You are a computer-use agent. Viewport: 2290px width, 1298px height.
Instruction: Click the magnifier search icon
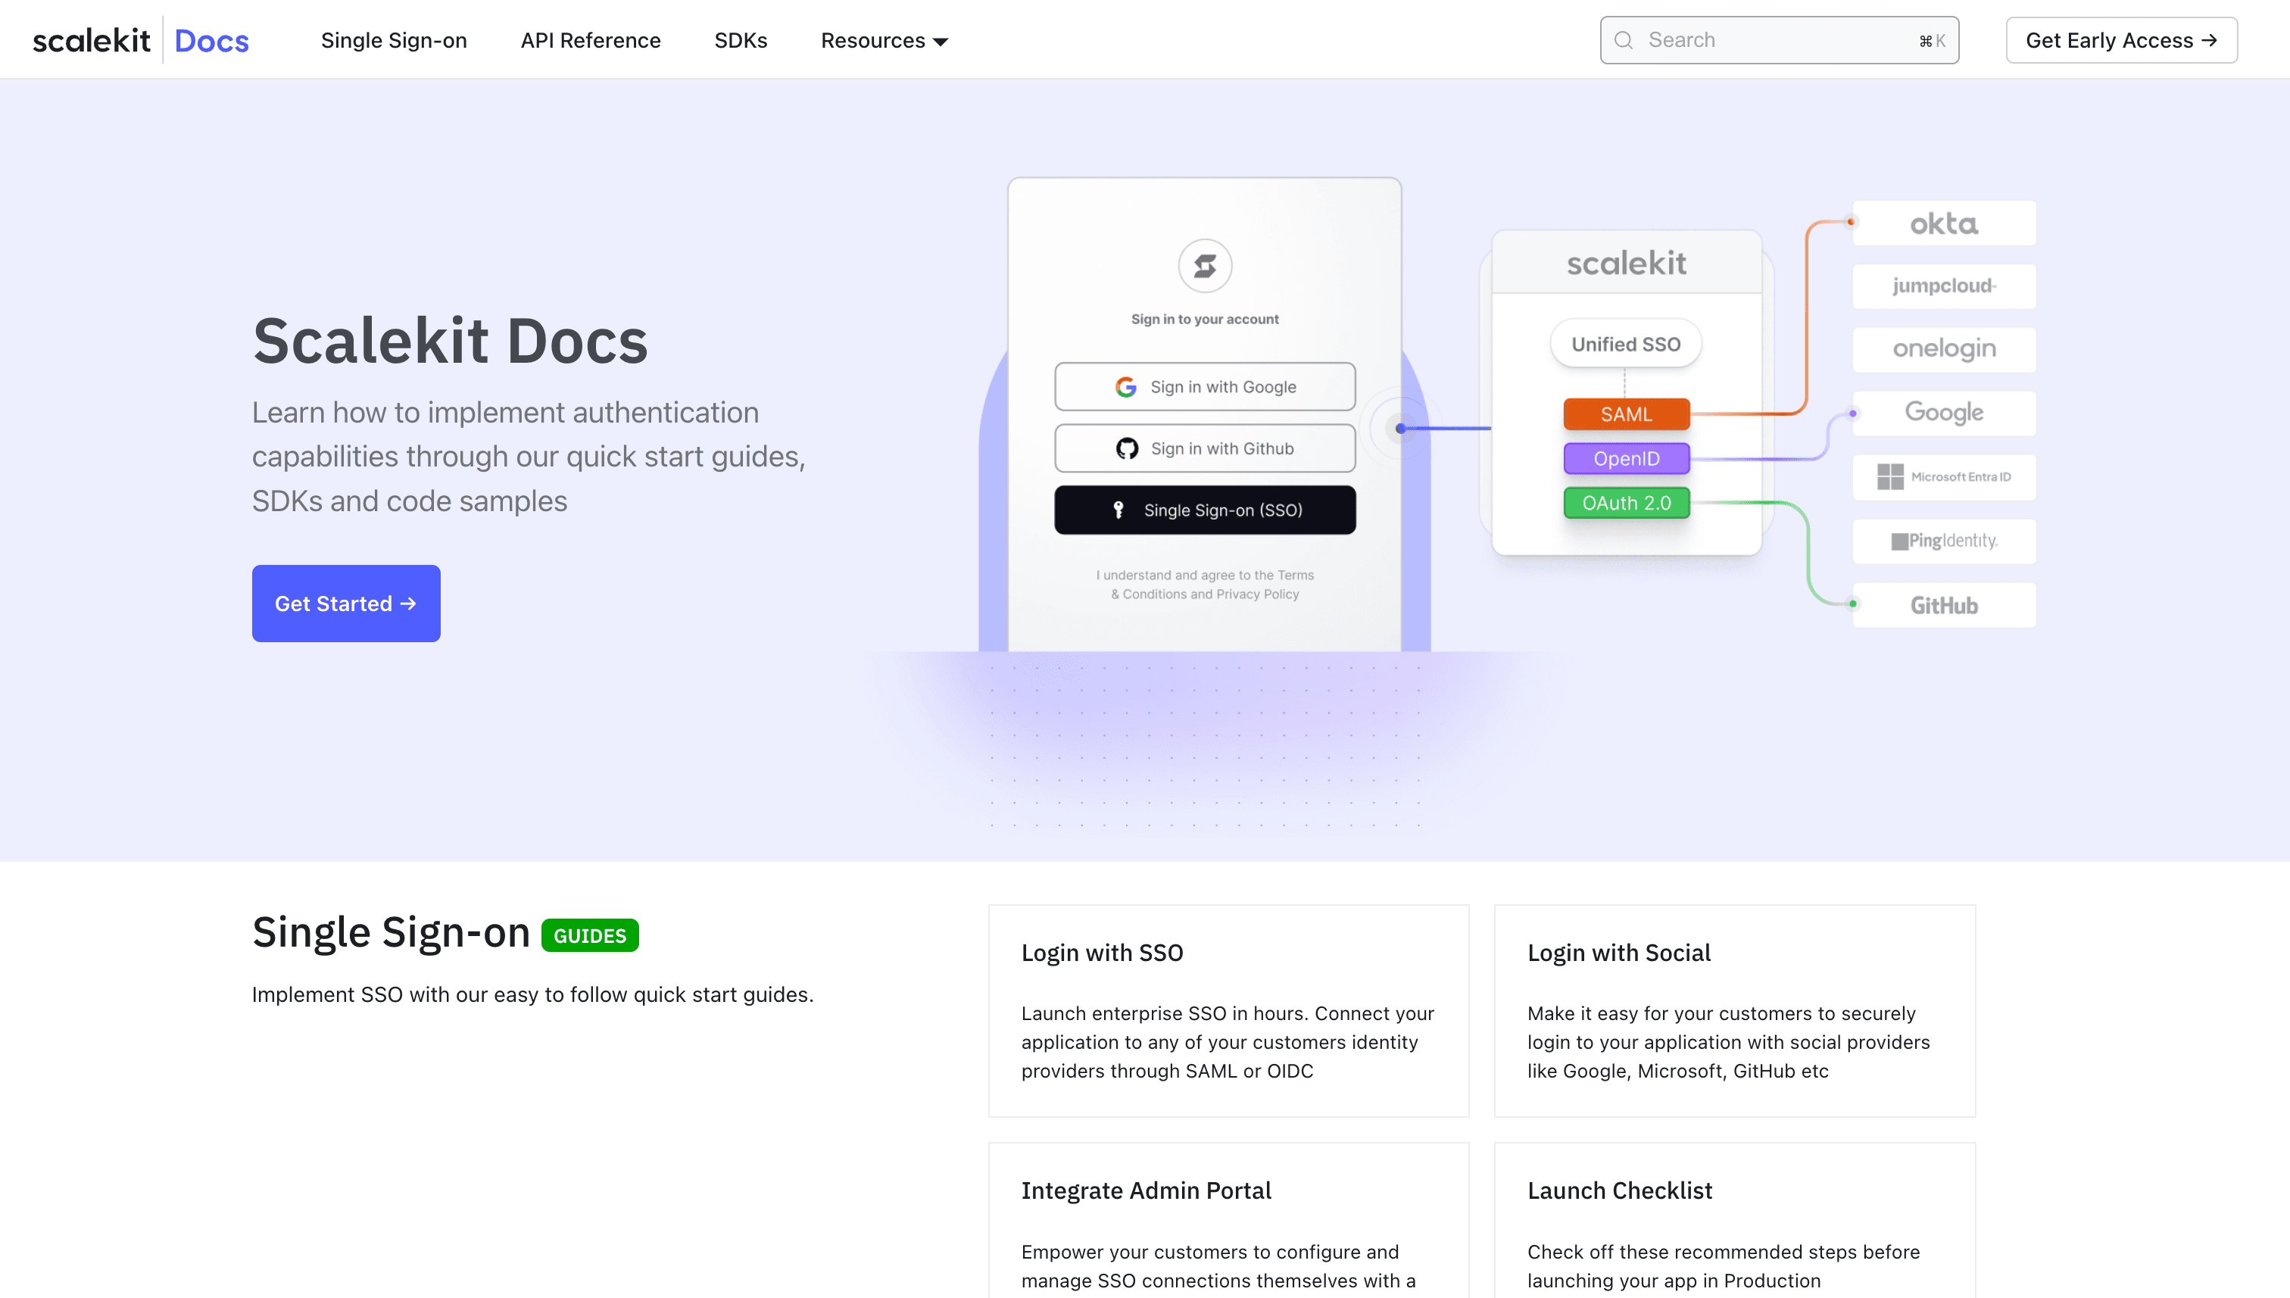1624,40
